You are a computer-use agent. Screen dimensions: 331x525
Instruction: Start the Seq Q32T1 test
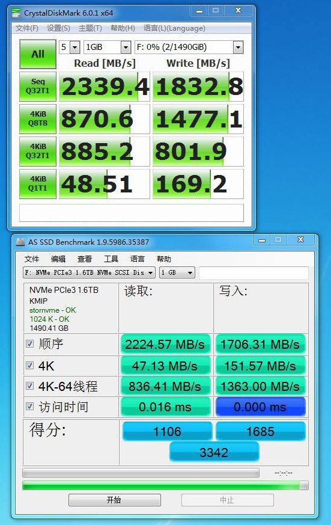(38, 87)
